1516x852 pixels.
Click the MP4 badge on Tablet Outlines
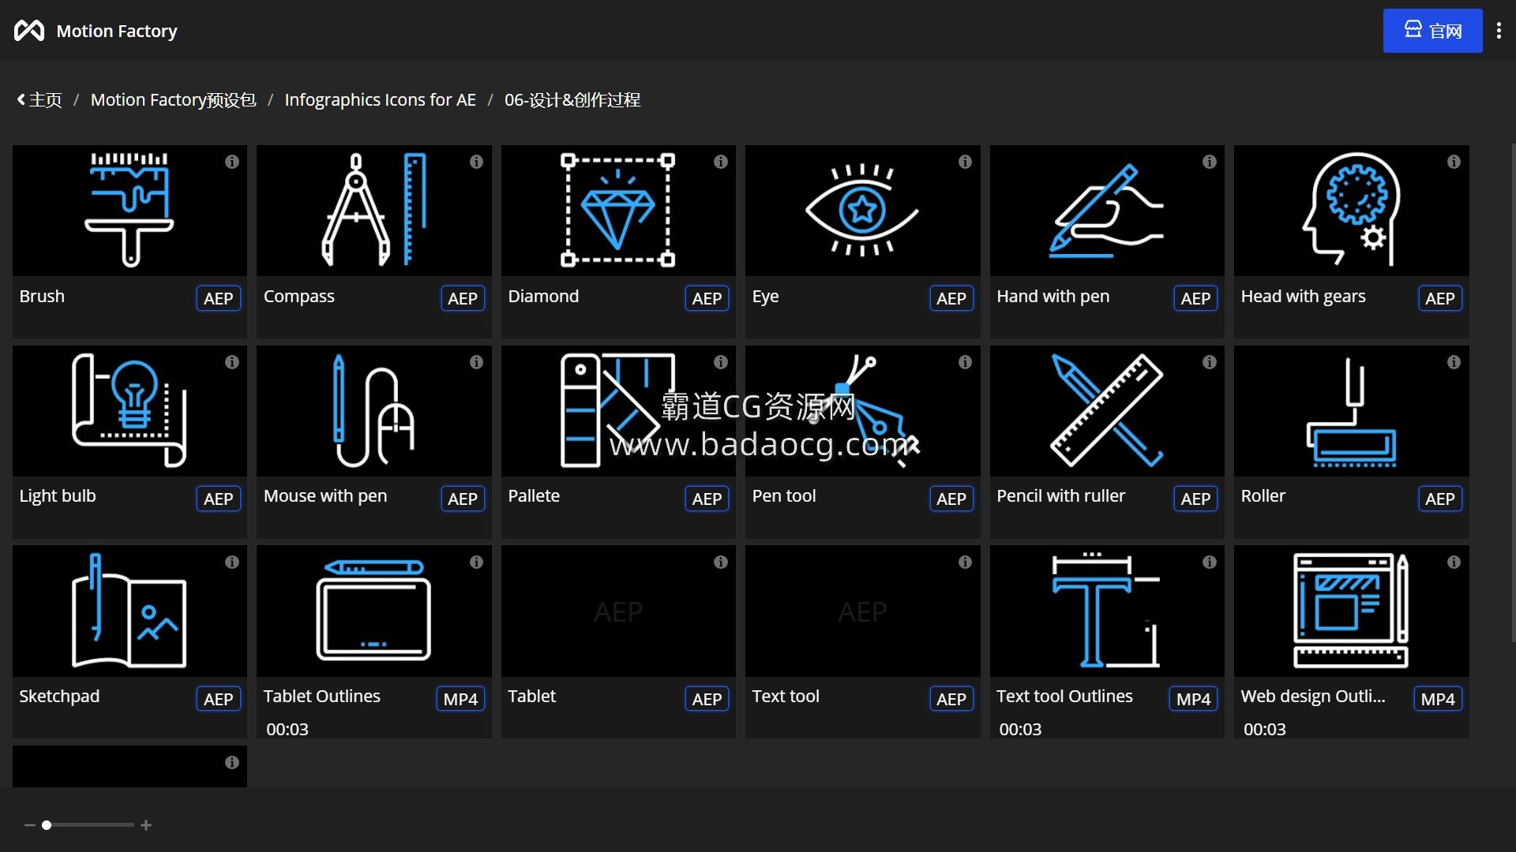(x=460, y=699)
